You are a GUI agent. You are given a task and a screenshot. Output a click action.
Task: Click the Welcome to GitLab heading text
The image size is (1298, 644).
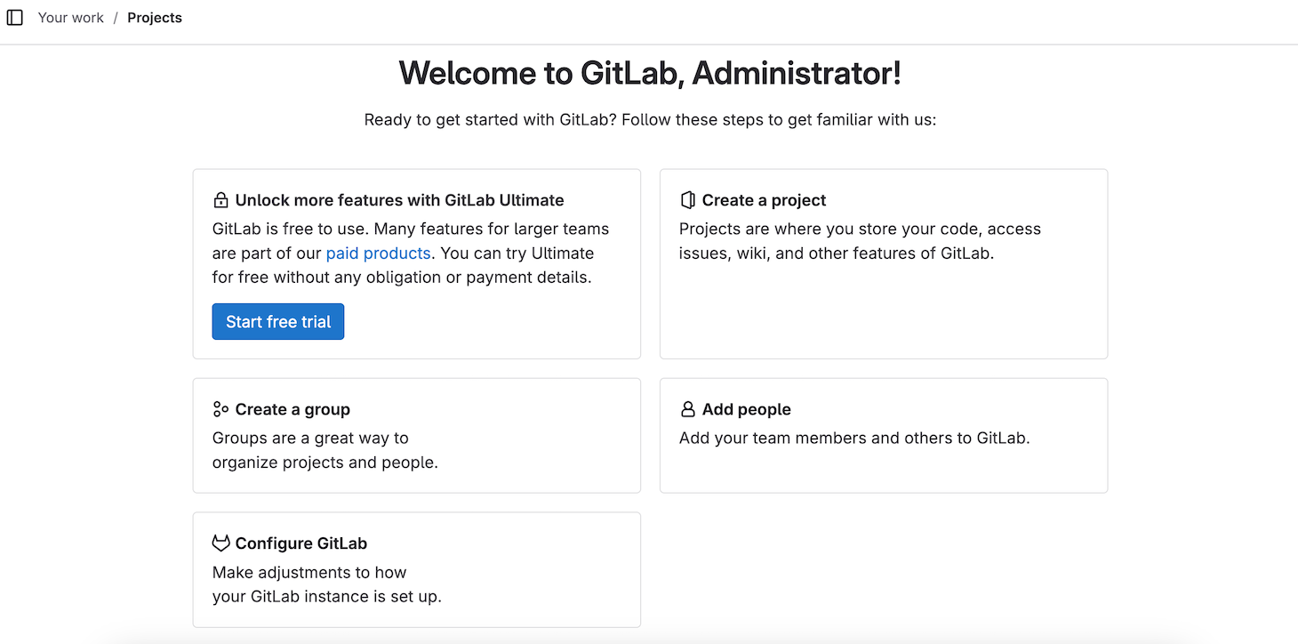650,72
